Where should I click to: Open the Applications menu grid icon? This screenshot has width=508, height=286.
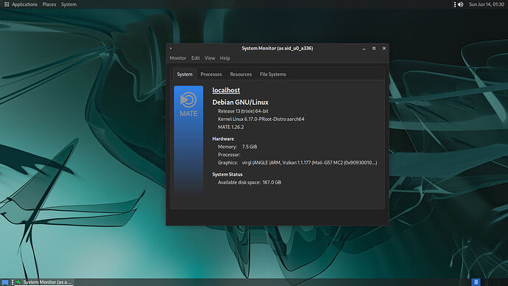pyautogui.click(x=7, y=4)
